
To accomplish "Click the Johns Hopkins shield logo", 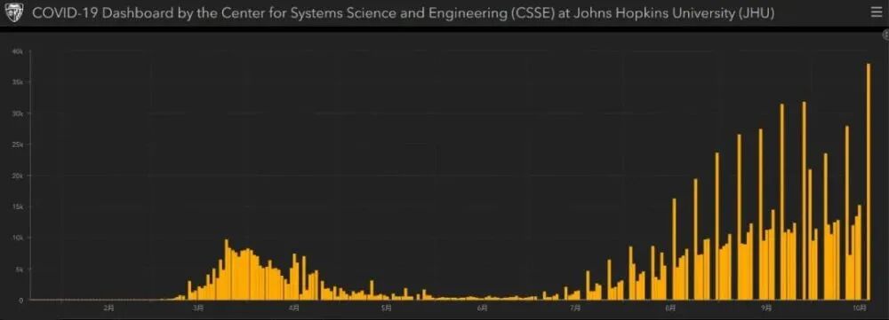I will click(14, 13).
